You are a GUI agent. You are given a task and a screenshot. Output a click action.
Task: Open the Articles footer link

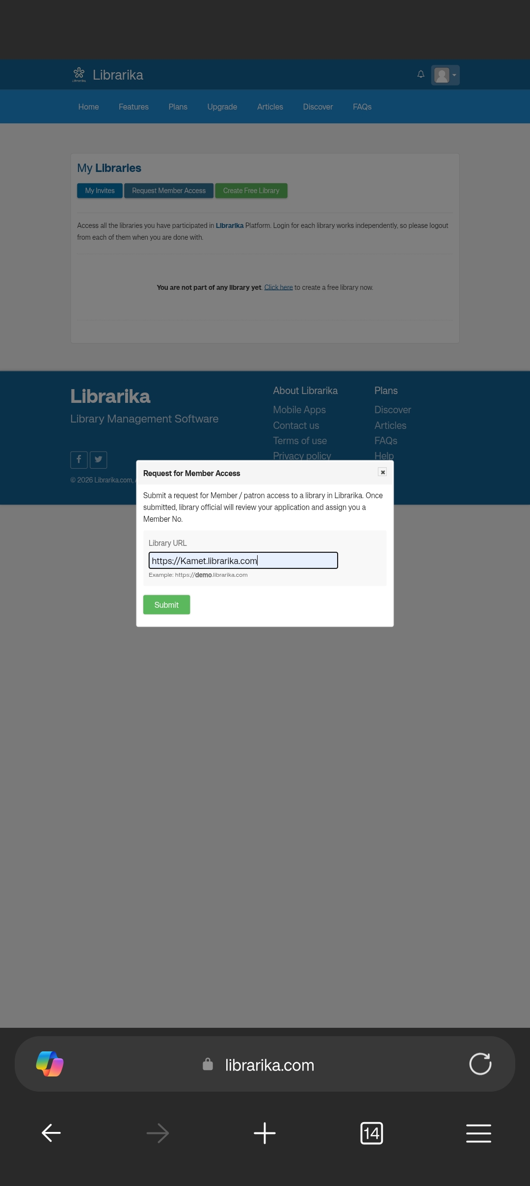coord(390,425)
